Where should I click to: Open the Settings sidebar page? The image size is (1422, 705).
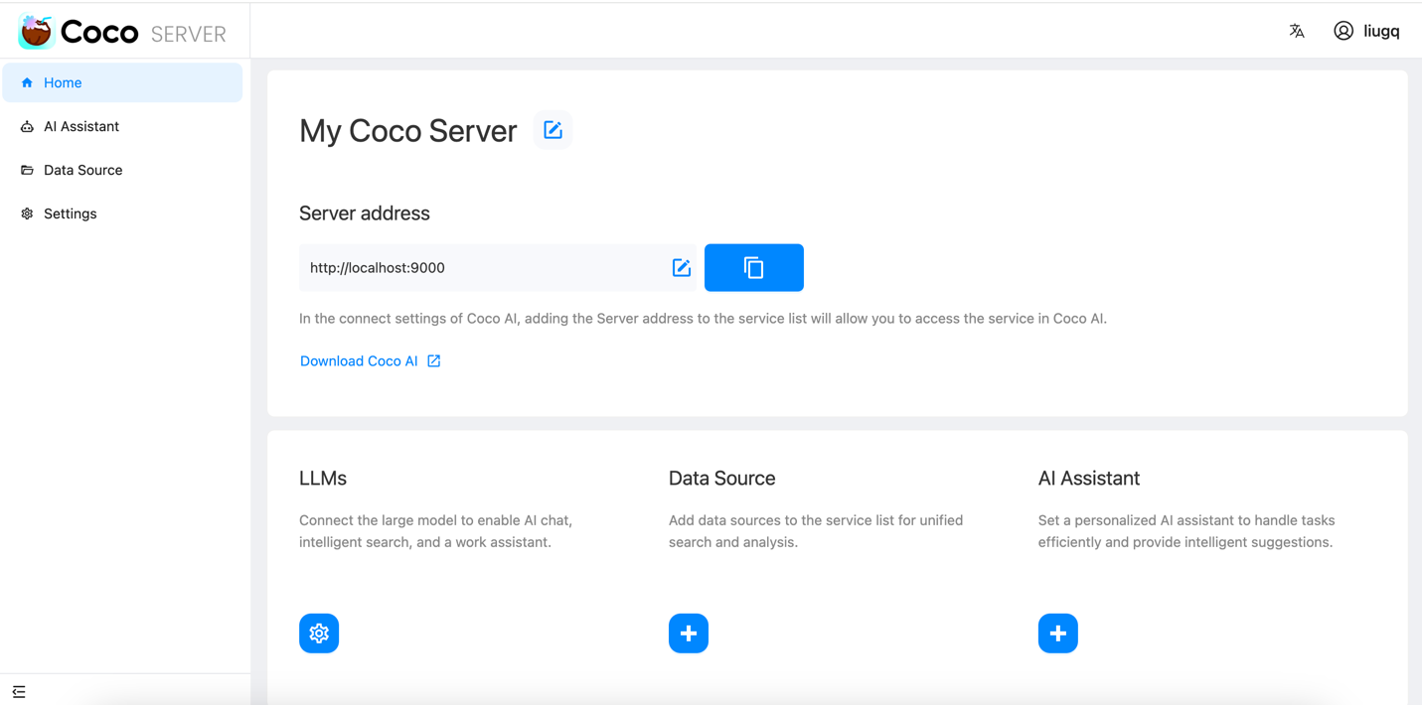70,213
